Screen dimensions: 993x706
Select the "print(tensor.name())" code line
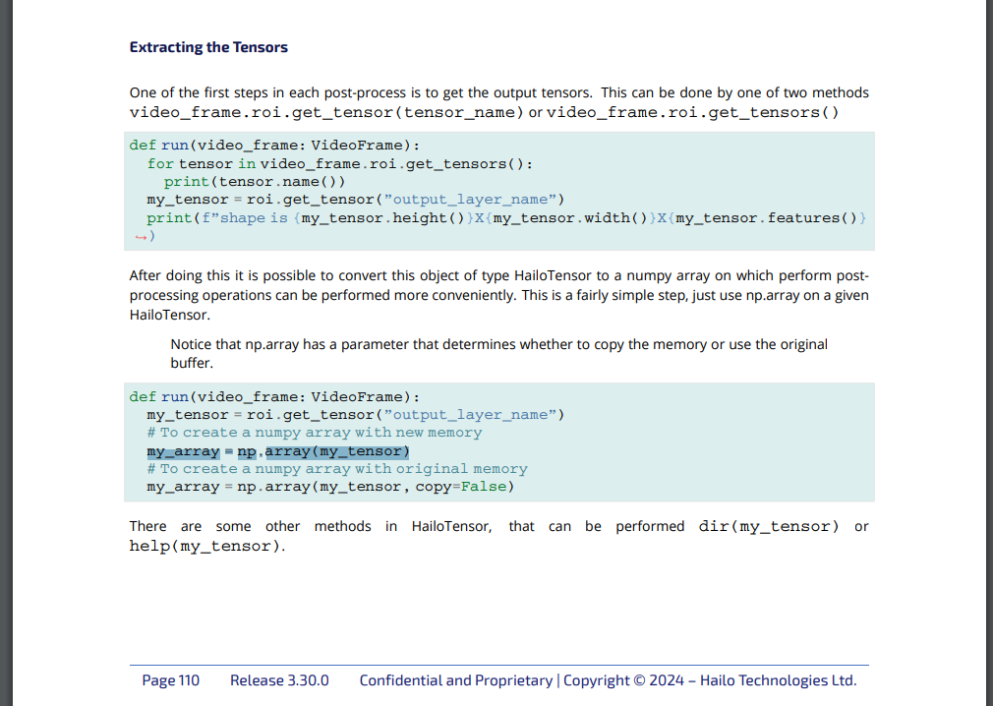pos(255,181)
